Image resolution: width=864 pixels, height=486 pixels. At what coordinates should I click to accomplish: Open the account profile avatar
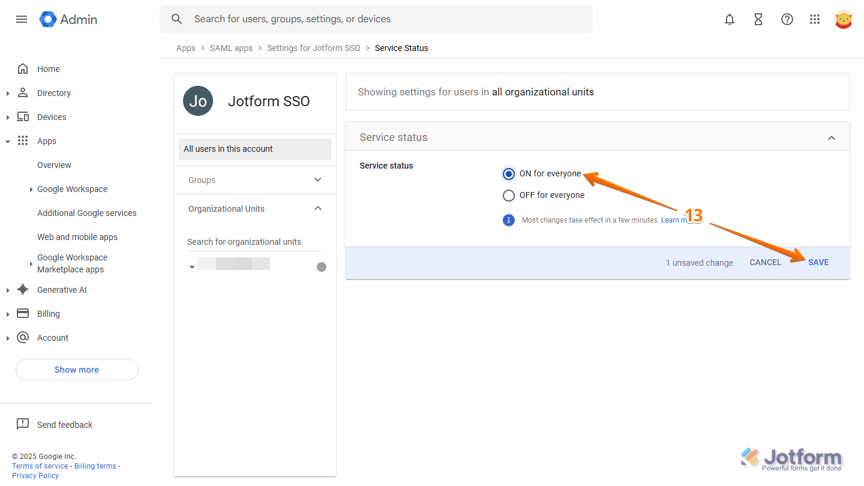tap(844, 19)
